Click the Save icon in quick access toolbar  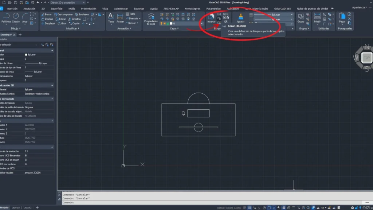point(15,3)
